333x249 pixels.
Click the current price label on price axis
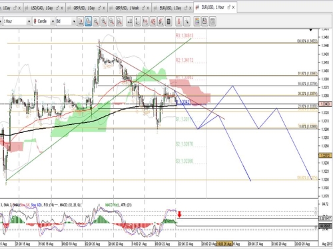[325, 104]
